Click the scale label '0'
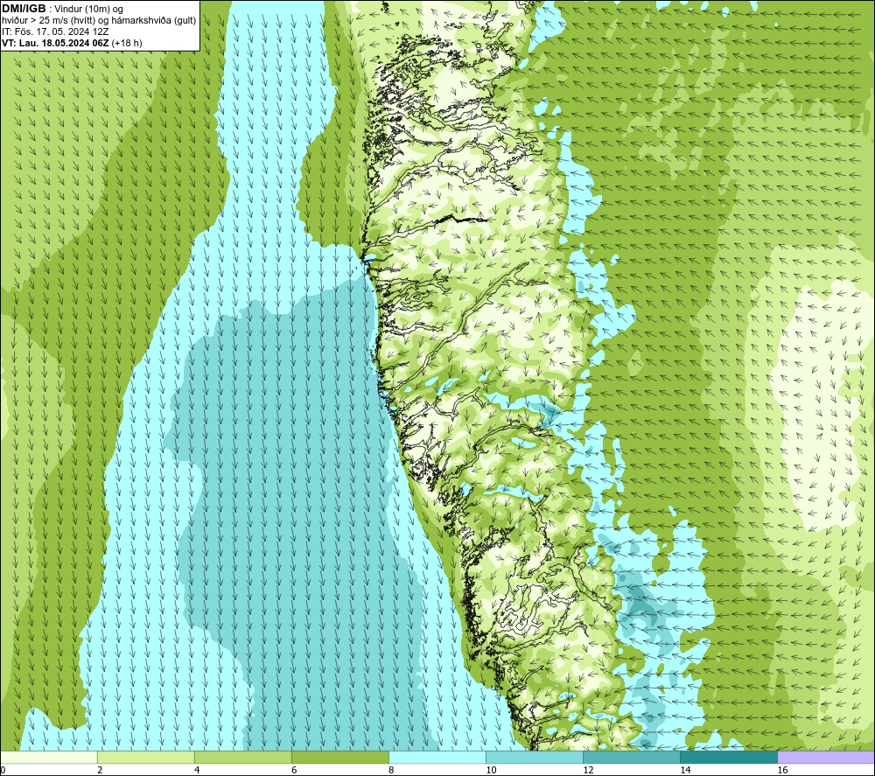This screenshot has width=875, height=776. point(3,770)
